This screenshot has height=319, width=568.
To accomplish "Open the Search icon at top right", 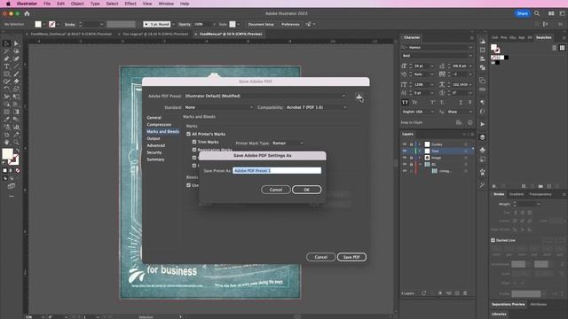I will (x=537, y=13).
